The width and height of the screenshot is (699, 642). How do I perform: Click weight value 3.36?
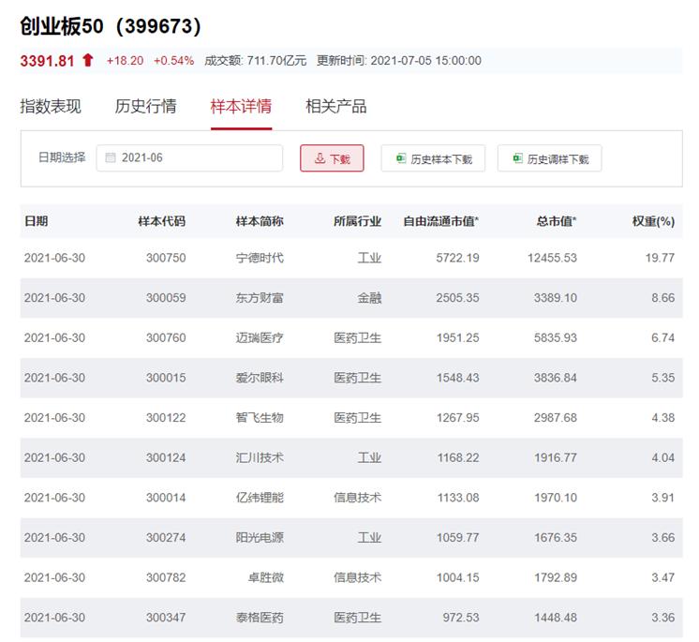point(662,618)
